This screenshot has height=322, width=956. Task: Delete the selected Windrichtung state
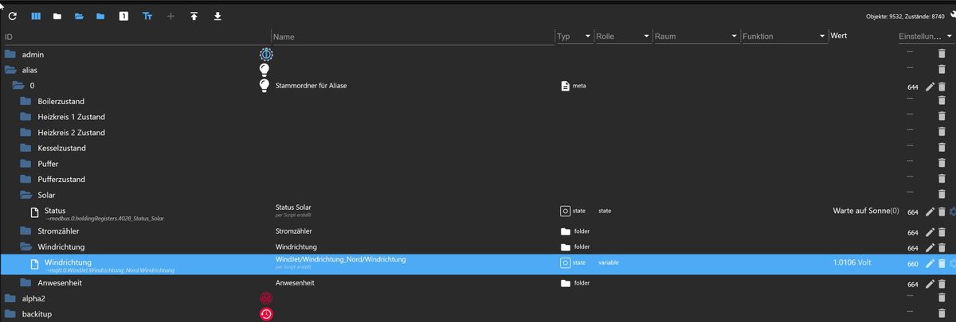[942, 263]
